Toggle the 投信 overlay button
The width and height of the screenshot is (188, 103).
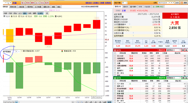click(x=15, y=13)
